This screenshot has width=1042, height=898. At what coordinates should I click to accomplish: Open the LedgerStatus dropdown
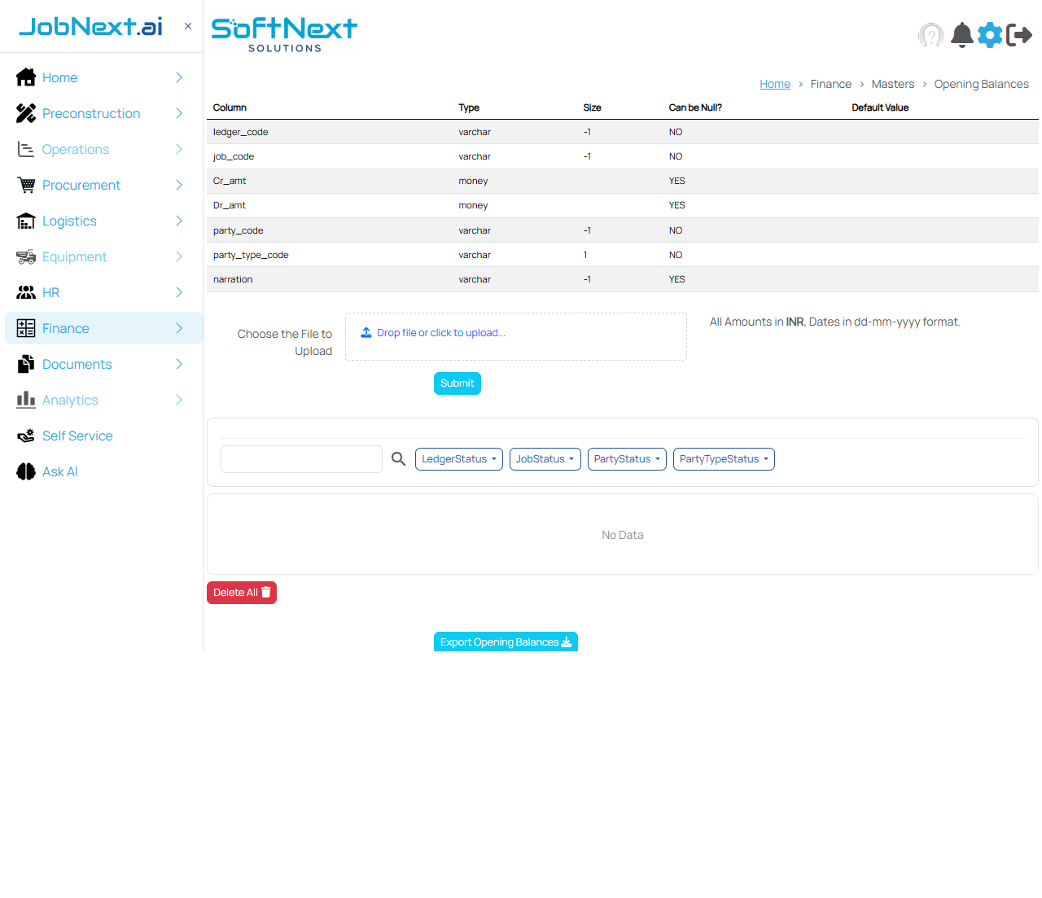pos(458,459)
